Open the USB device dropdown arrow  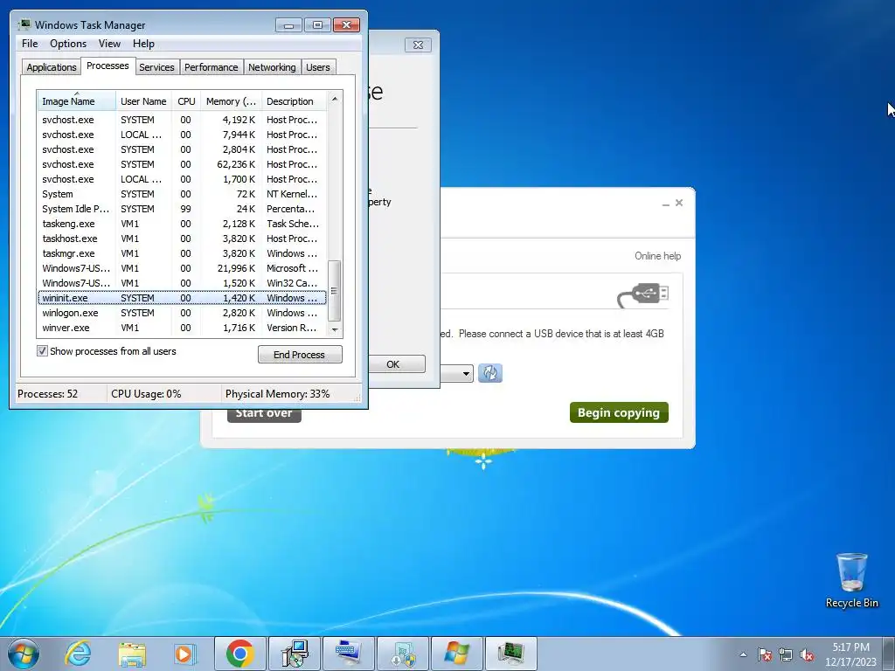[x=466, y=374]
